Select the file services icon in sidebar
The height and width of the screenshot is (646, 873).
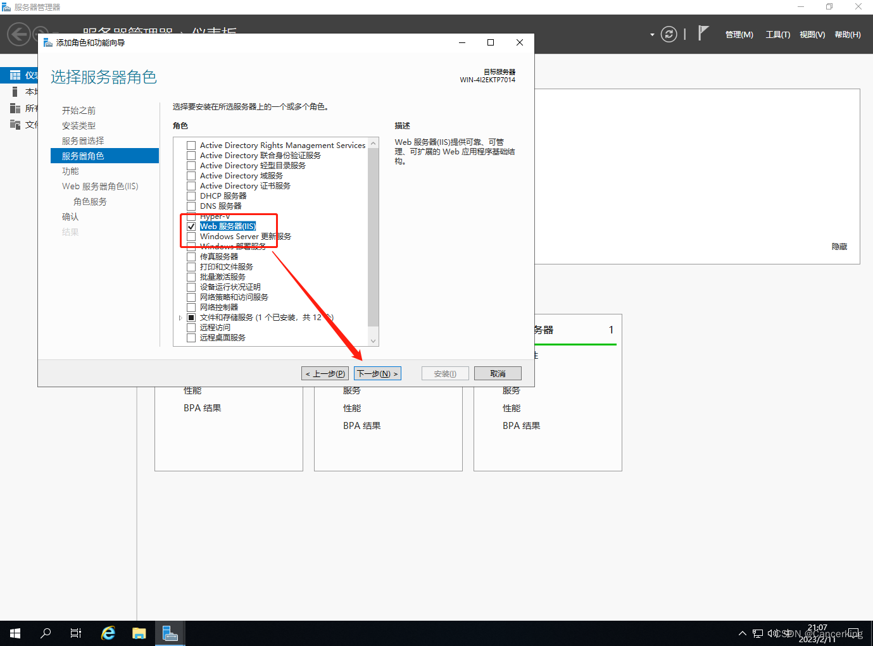pyautogui.click(x=15, y=125)
